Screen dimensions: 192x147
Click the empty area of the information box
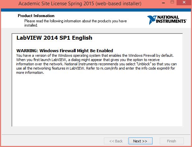(97, 100)
